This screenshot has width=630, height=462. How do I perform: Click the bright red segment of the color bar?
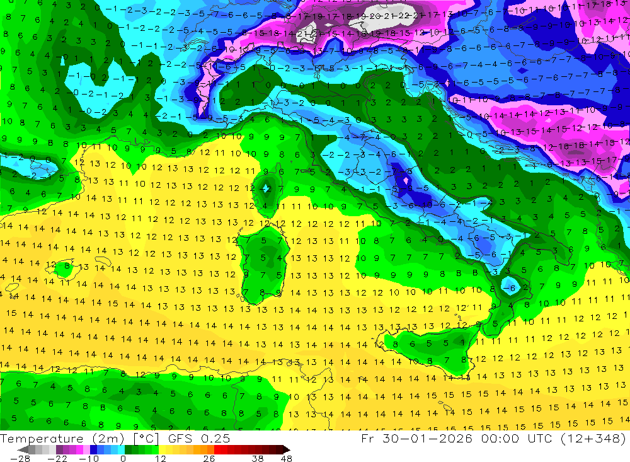click(217, 449)
